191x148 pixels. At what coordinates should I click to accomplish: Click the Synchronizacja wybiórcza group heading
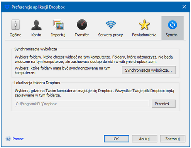[35, 49]
